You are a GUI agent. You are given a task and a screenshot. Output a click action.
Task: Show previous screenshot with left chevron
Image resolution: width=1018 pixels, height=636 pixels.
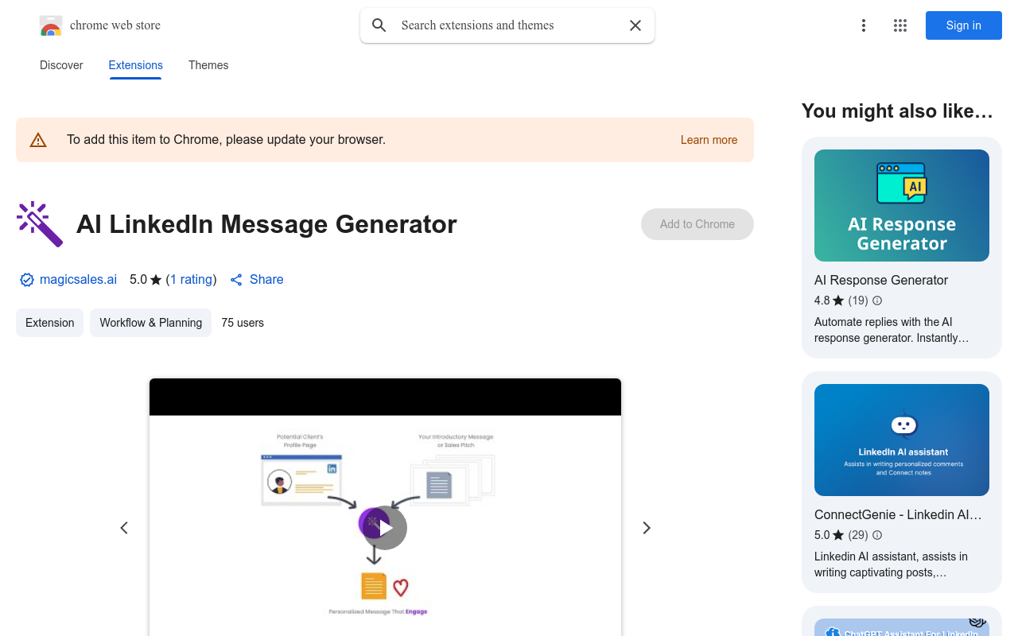[x=124, y=528]
